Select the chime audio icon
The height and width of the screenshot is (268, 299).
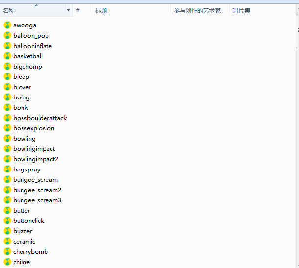[x=7, y=262]
